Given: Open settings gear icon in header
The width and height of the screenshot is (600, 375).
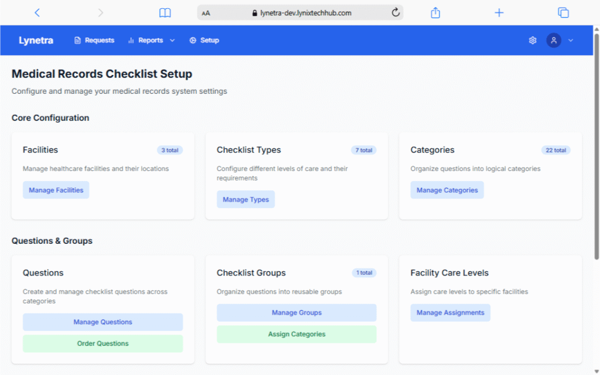Looking at the screenshot, I should (x=533, y=40).
